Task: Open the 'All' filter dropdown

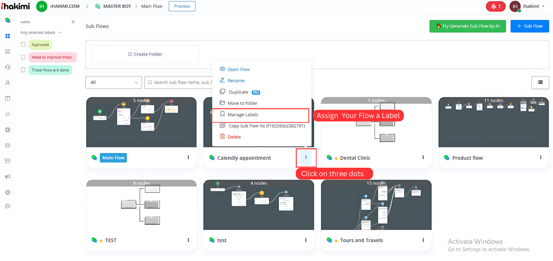Action: click(x=114, y=83)
